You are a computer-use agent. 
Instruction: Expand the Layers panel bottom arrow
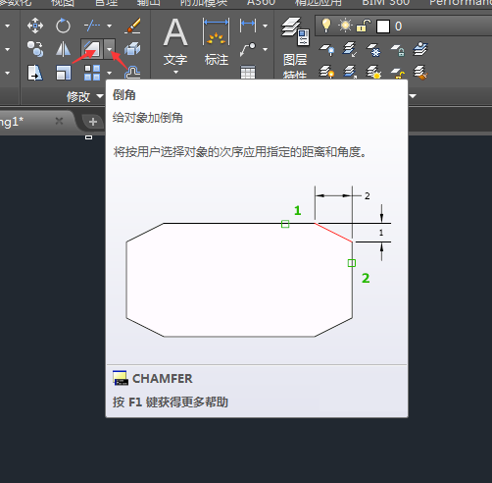pyautogui.click(x=413, y=96)
